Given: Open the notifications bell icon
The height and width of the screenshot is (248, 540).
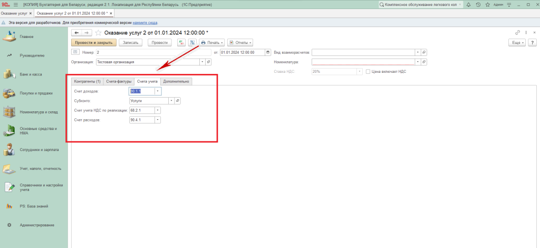Looking at the screenshot, I should [x=467, y=4].
